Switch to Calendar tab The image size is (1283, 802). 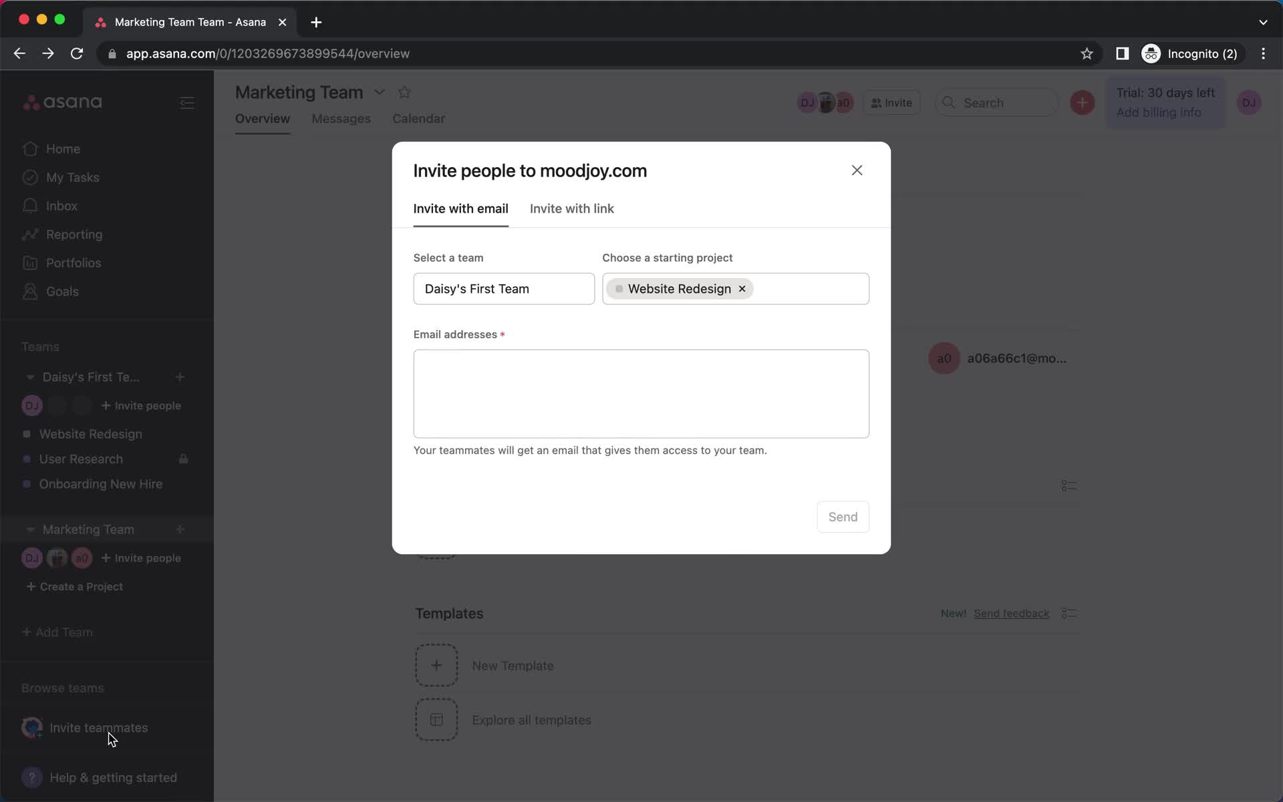point(418,119)
